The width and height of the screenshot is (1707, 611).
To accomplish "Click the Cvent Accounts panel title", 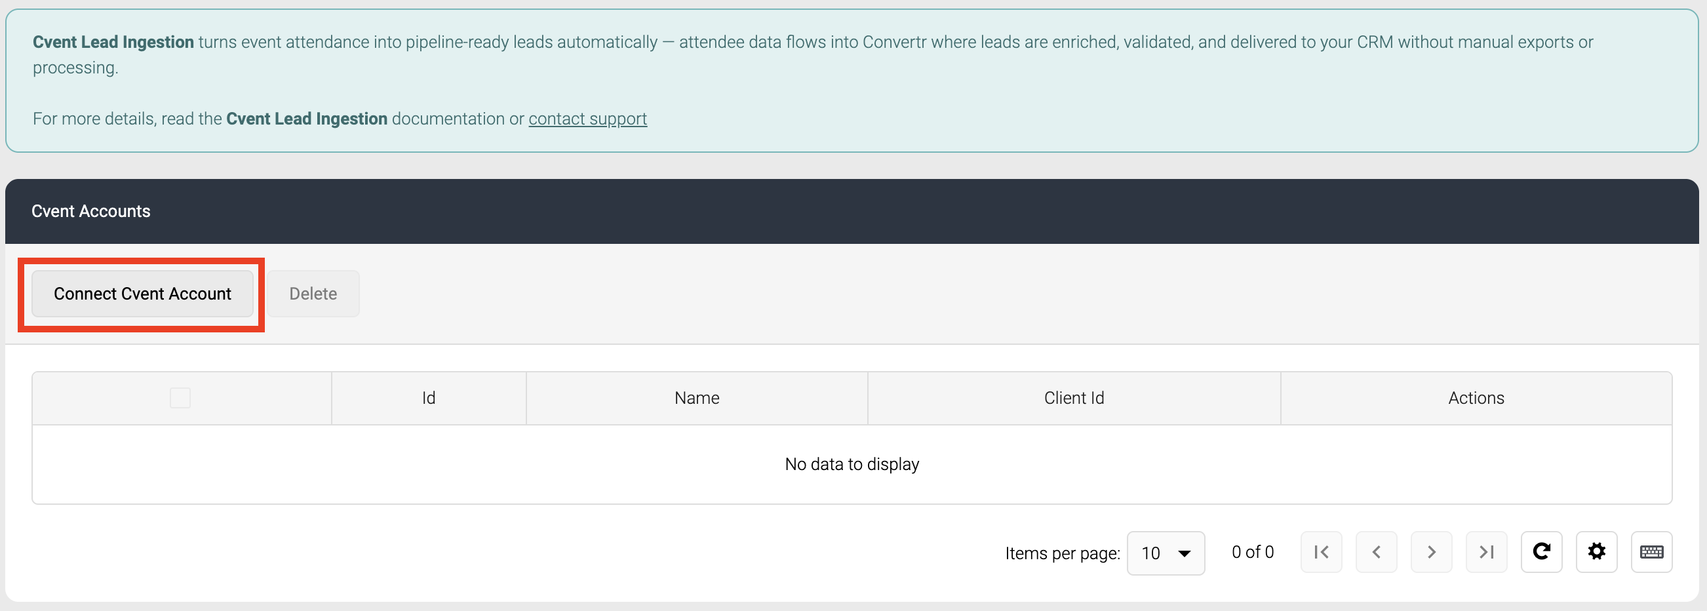I will (x=90, y=211).
